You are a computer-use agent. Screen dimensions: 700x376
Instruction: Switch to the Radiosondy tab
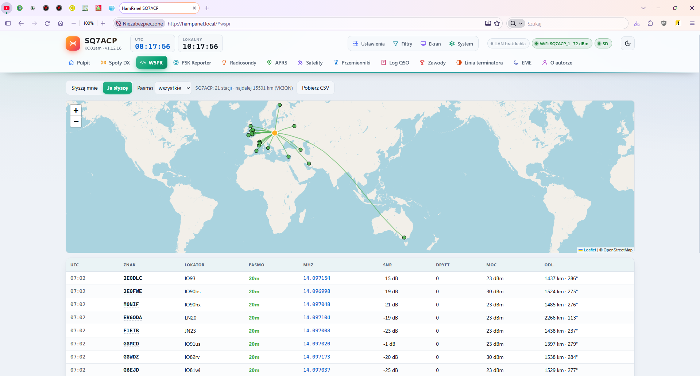(x=239, y=63)
